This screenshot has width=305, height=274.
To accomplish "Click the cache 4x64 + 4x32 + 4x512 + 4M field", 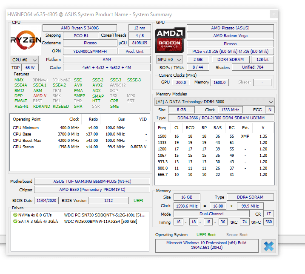I will pos(107,68).
